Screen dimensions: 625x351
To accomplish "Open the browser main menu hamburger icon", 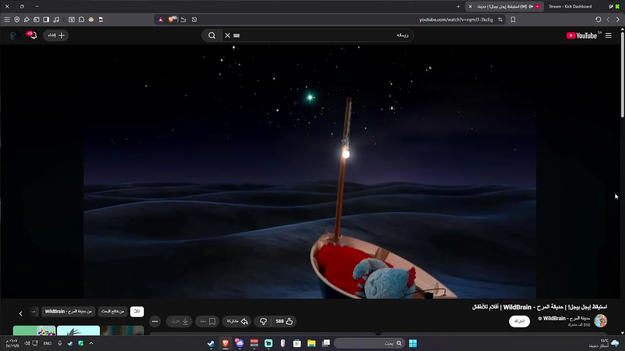I will (x=7, y=19).
